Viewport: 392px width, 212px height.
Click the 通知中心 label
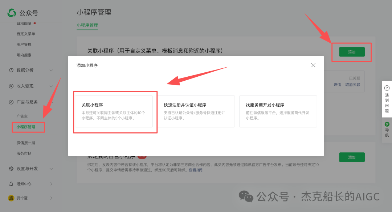point(24,184)
